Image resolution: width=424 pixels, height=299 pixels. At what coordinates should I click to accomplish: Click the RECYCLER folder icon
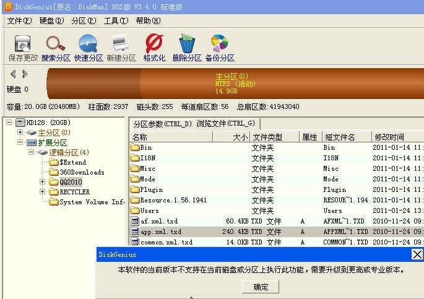(x=54, y=192)
